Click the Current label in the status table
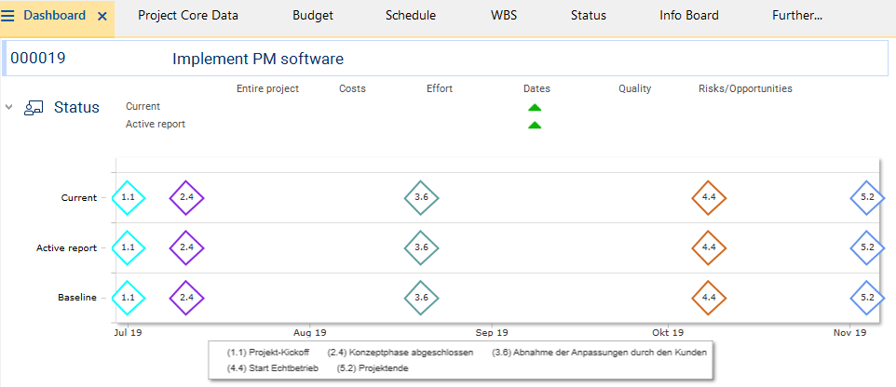This screenshot has width=896, height=387. (143, 106)
